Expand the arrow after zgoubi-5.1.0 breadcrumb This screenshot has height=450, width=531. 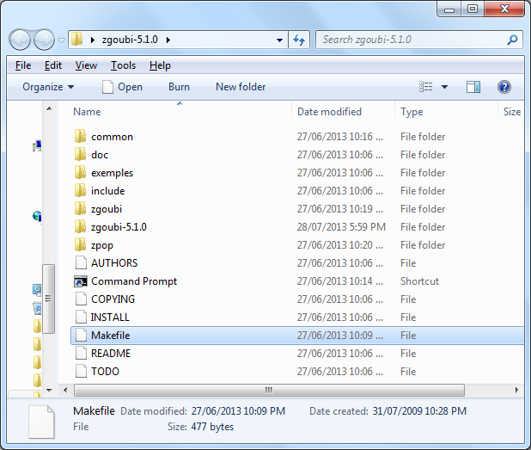tap(168, 40)
